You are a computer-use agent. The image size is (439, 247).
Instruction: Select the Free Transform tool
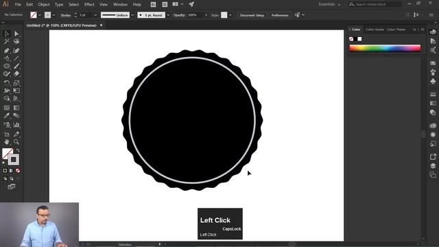[x=16, y=91]
